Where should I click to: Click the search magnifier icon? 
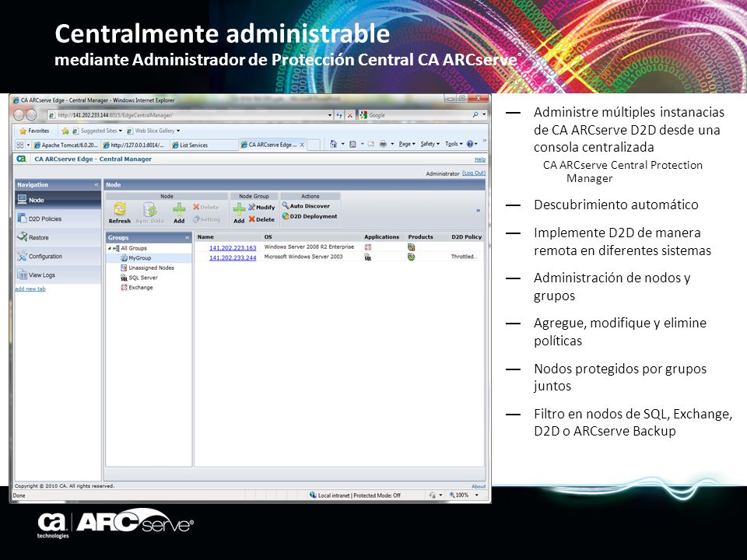click(475, 115)
